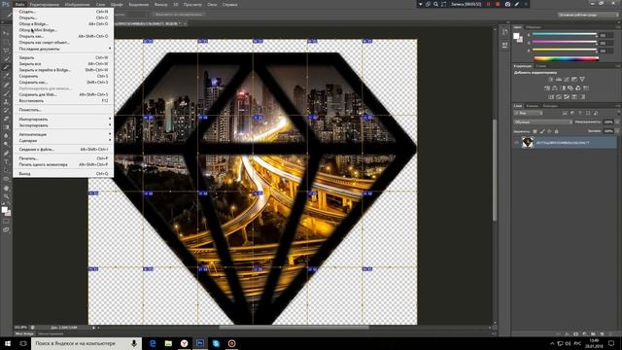Toggle lock all padlock icon
Image resolution: width=622 pixels, height=350 pixels.
coord(556,131)
